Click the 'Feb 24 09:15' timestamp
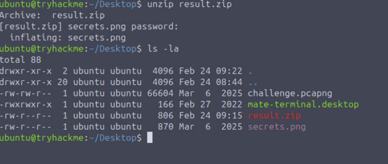Viewport: 388px width, 164px height. pos(210,116)
